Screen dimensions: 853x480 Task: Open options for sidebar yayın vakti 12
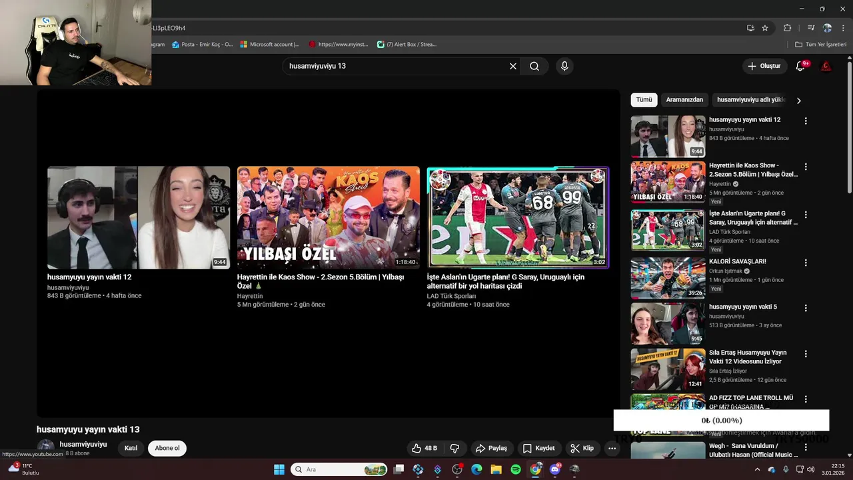pos(806,121)
